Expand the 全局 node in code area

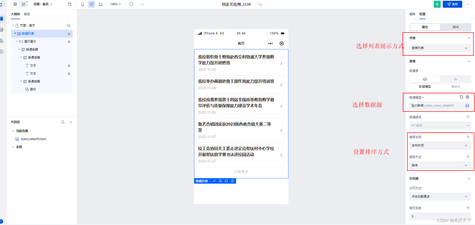coord(13,147)
